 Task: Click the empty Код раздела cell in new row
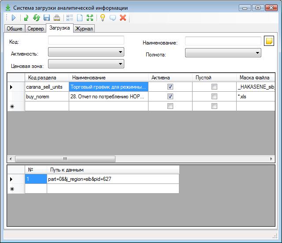[47, 106]
